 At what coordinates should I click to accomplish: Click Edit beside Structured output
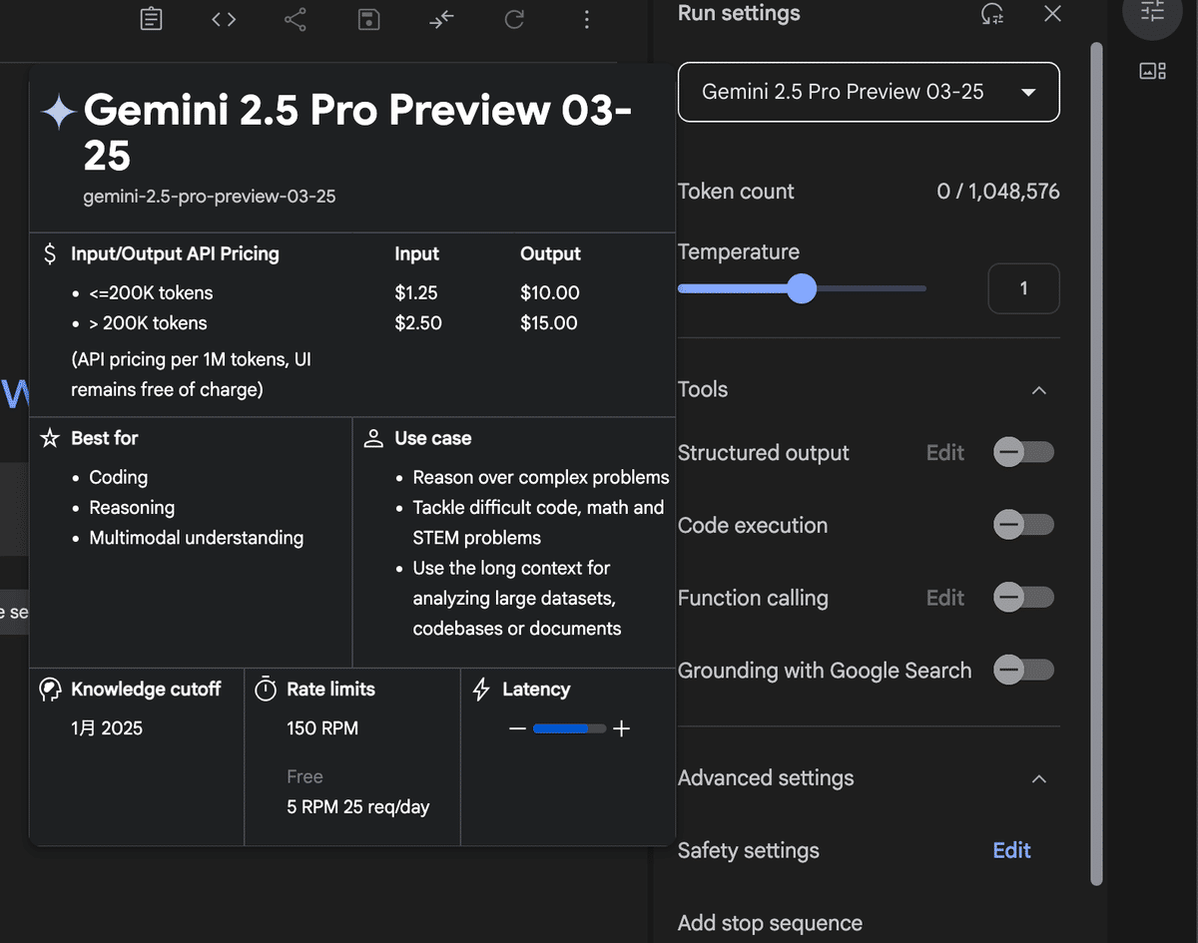pos(945,453)
